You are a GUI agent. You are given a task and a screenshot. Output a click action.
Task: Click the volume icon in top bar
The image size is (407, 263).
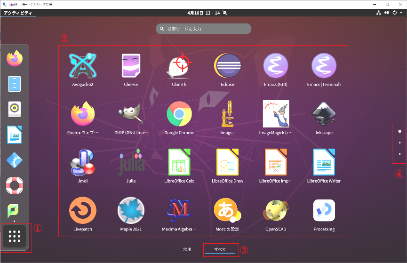(387, 13)
